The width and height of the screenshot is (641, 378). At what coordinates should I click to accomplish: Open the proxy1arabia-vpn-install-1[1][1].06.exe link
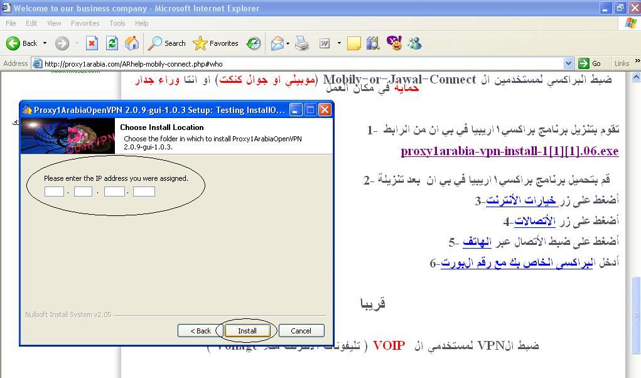509,151
